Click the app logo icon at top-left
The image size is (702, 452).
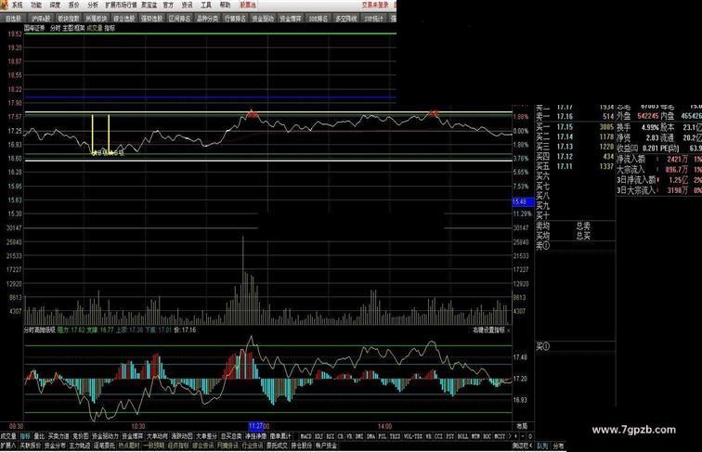click(x=4, y=5)
